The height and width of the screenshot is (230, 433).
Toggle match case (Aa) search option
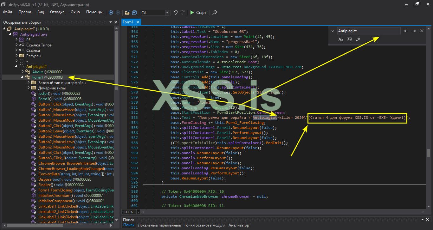pyautogui.click(x=341, y=39)
